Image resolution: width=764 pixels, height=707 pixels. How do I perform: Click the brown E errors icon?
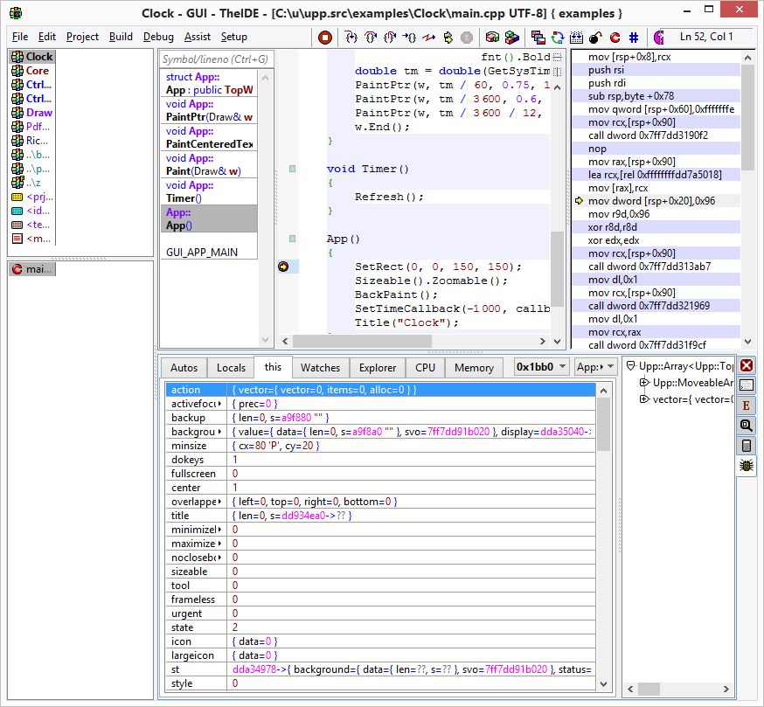747,405
